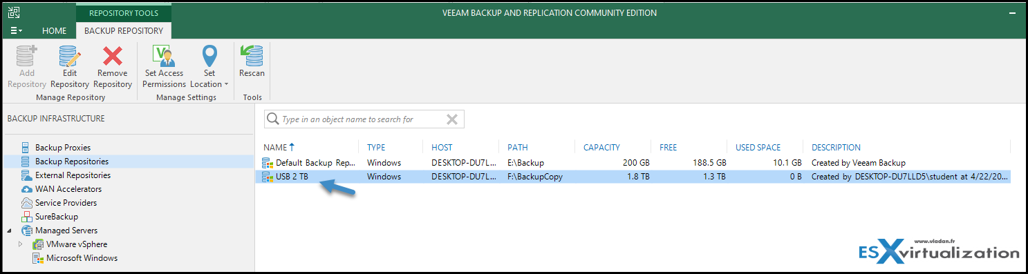The height and width of the screenshot is (274, 1028).
Task: Sort by the USED SPACE column header
Action: pos(758,147)
